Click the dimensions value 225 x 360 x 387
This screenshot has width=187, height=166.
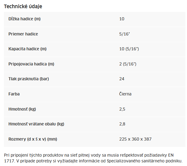point(135,139)
